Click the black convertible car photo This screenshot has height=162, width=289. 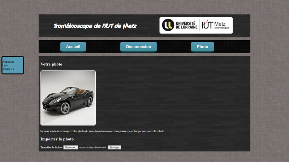coord(68,98)
